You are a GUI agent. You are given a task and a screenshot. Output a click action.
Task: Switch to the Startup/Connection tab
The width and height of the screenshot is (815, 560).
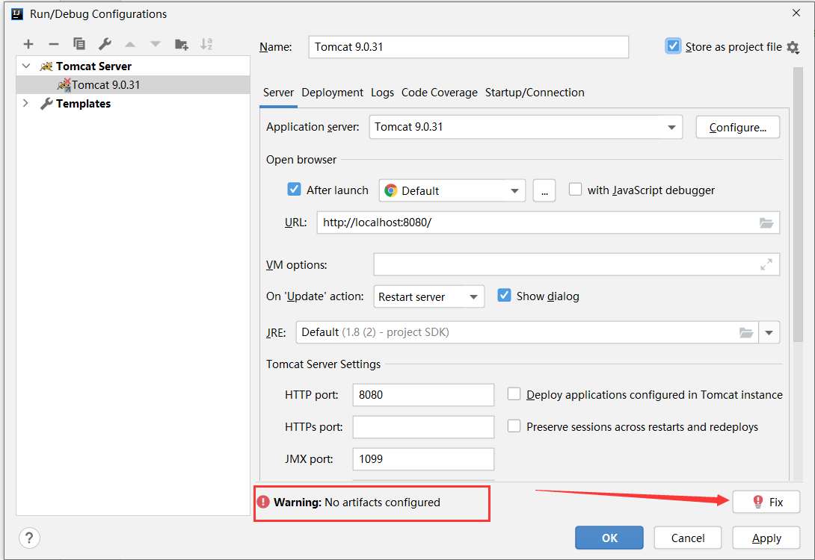pos(535,93)
